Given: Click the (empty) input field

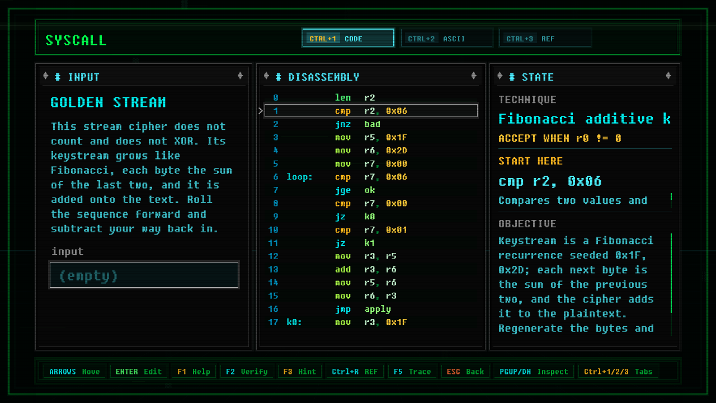Looking at the screenshot, I should point(144,275).
